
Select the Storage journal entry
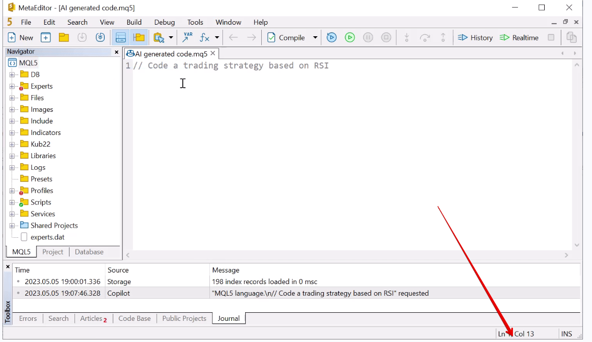297,282
